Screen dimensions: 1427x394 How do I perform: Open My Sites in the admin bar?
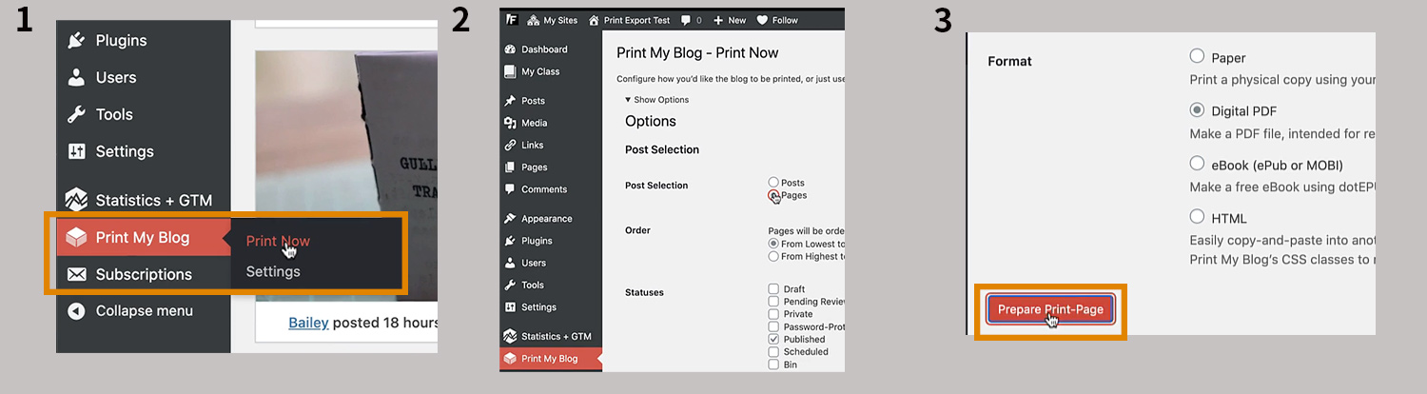552,20
